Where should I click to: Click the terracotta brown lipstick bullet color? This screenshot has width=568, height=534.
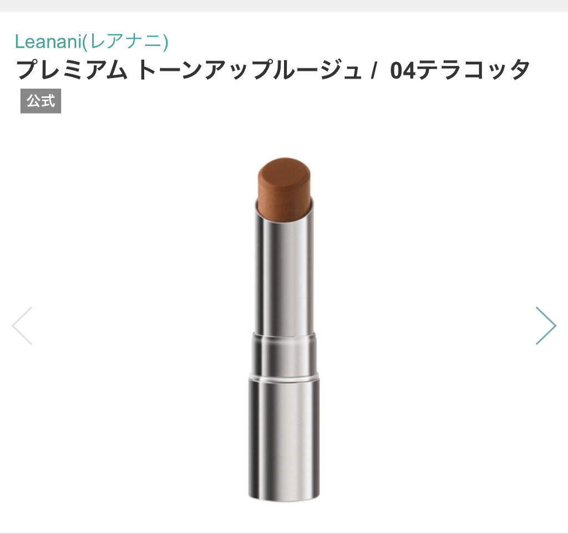tap(285, 188)
